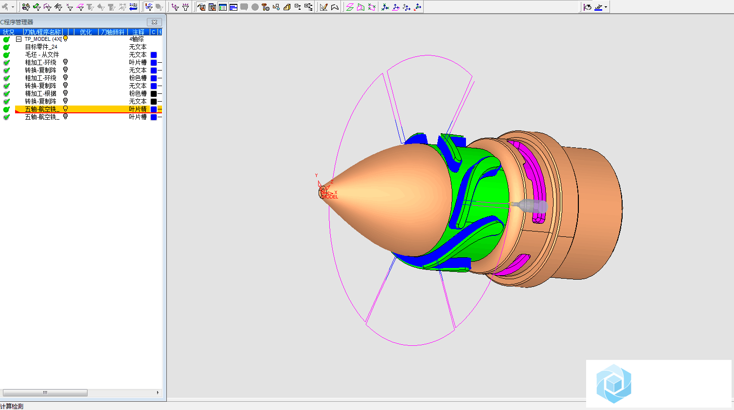Select the parallel planes icon
The width and height of the screenshot is (734, 410).
point(349,7)
